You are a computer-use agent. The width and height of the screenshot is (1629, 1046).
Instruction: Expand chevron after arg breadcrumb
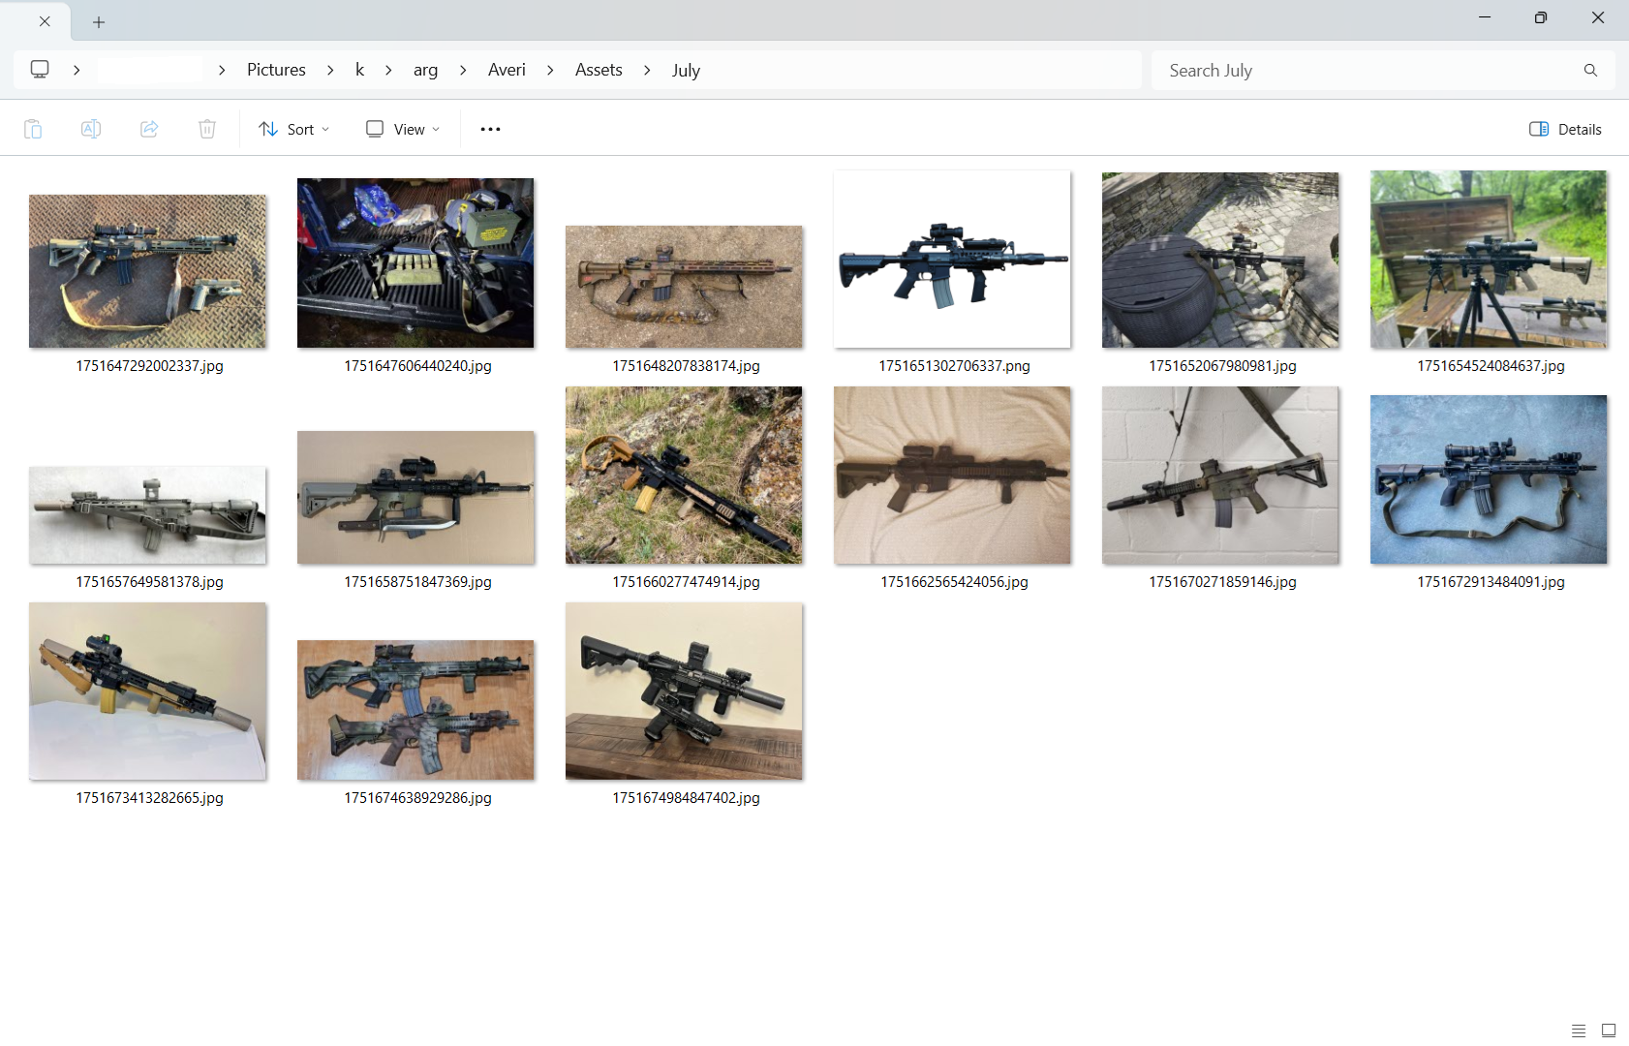463,70
